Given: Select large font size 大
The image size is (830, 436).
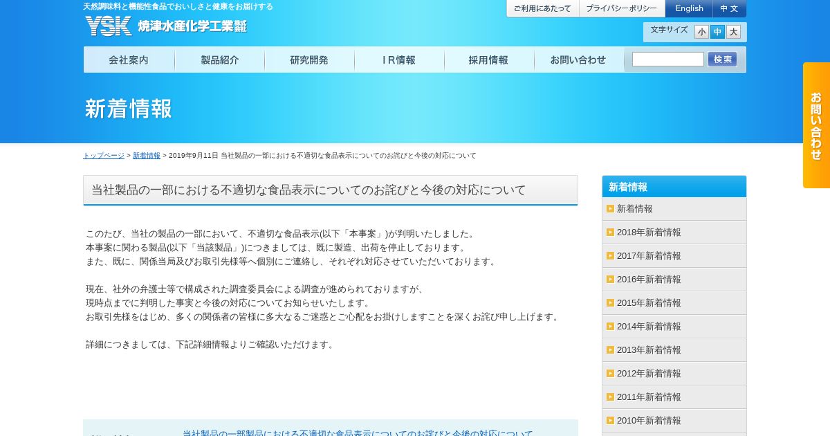Looking at the screenshot, I should pyautogui.click(x=733, y=32).
